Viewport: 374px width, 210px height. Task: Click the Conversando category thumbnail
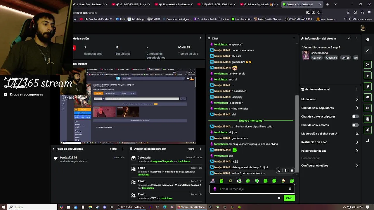click(x=306, y=55)
